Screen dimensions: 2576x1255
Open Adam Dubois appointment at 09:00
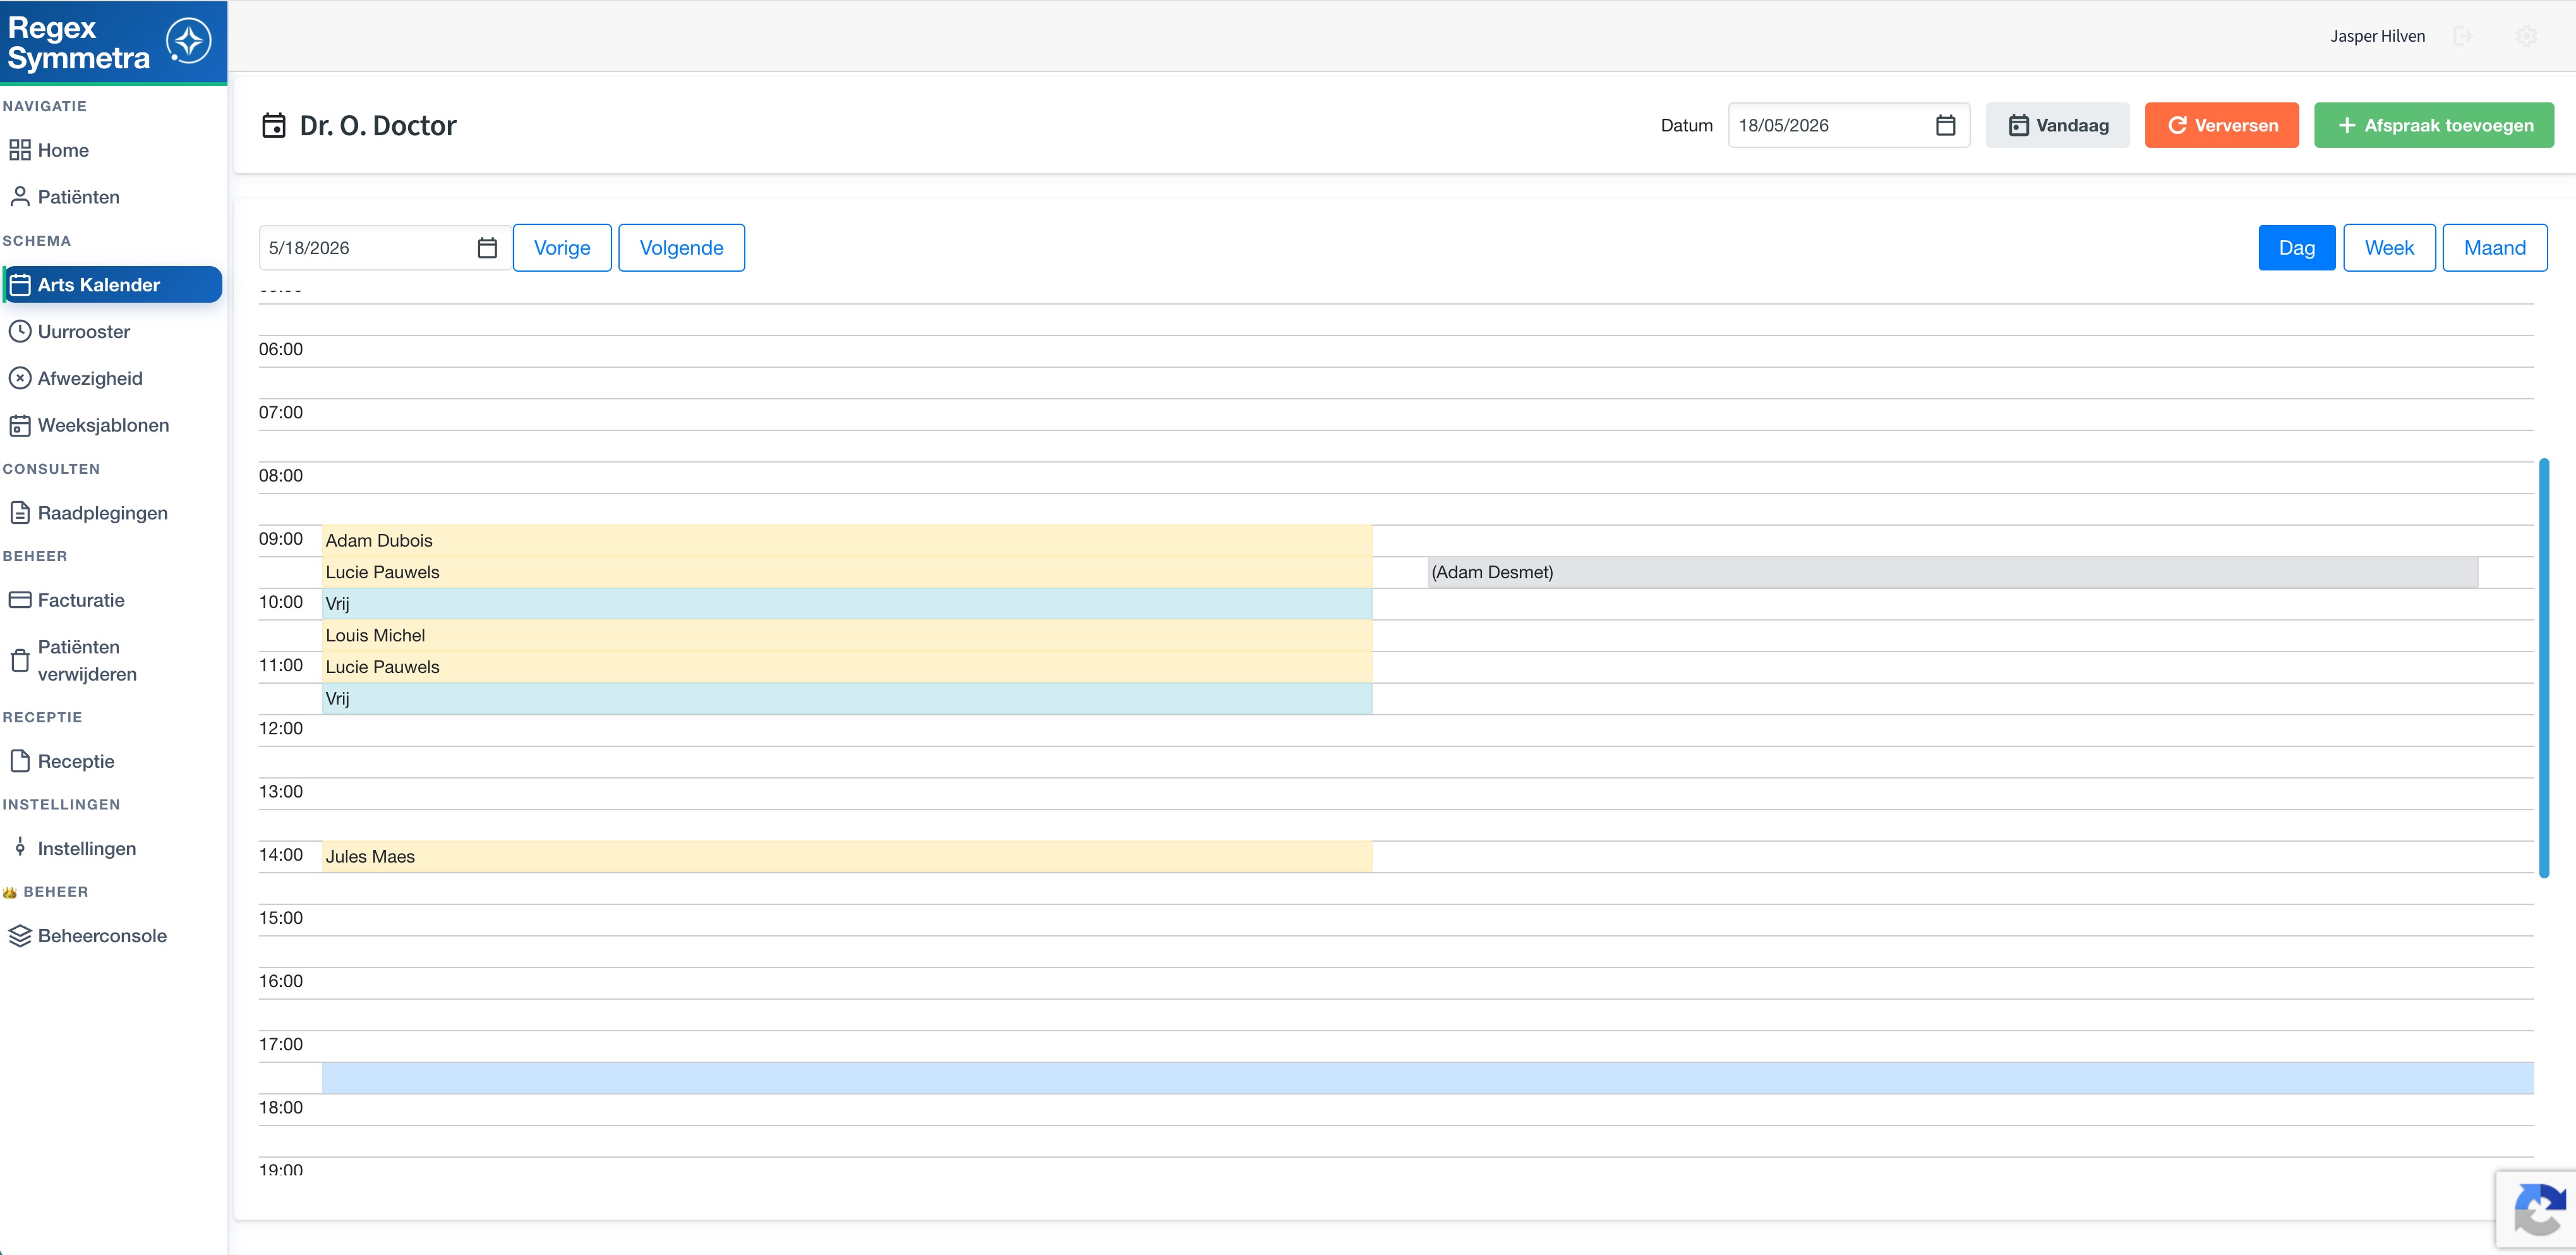pyautogui.click(x=847, y=541)
